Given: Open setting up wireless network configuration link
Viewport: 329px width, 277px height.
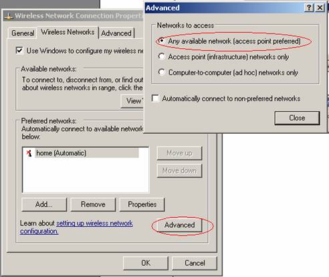Looking at the screenshot, I should [x=76, y=227].
